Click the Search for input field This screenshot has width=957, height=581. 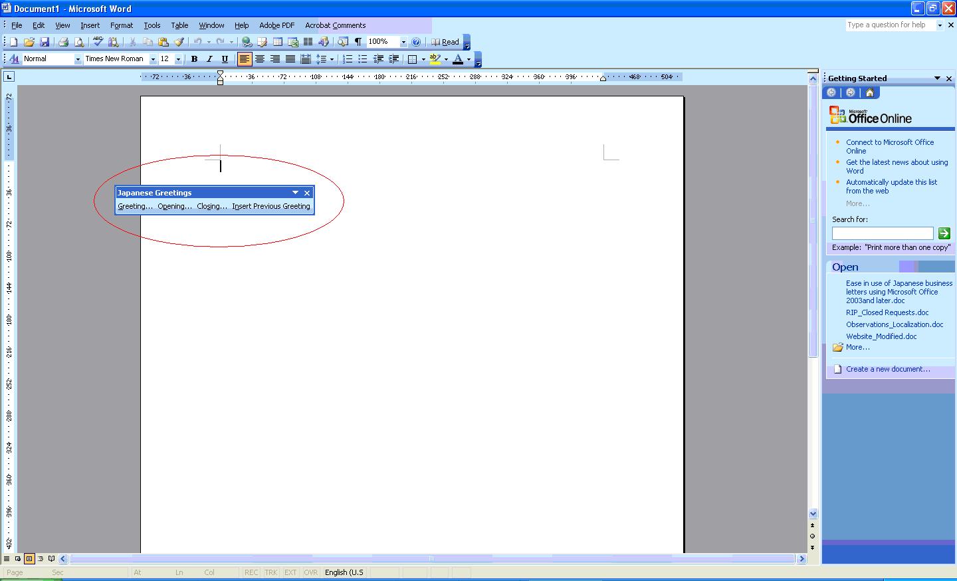point(883,233)
